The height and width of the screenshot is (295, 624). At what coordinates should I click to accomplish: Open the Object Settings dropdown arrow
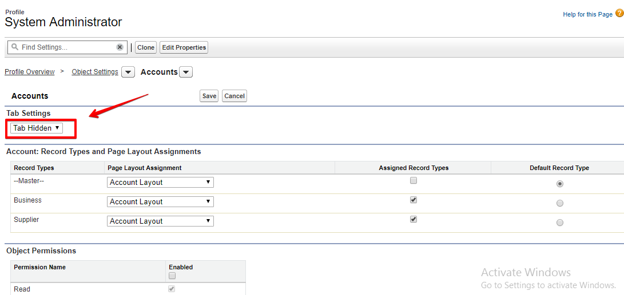point(128,72)
